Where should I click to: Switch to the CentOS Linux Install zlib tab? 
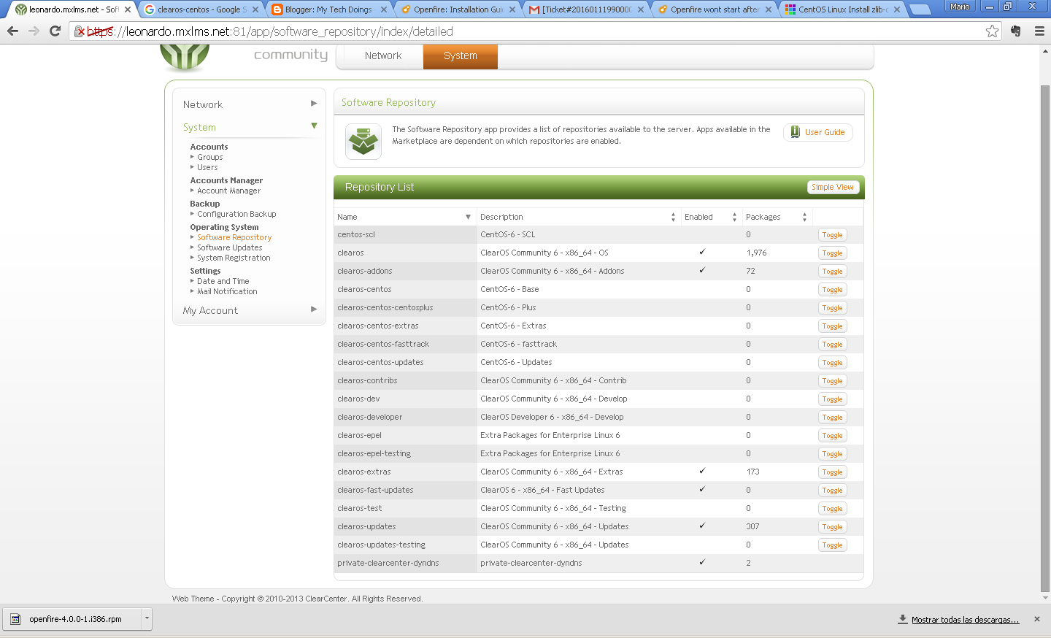842,9
